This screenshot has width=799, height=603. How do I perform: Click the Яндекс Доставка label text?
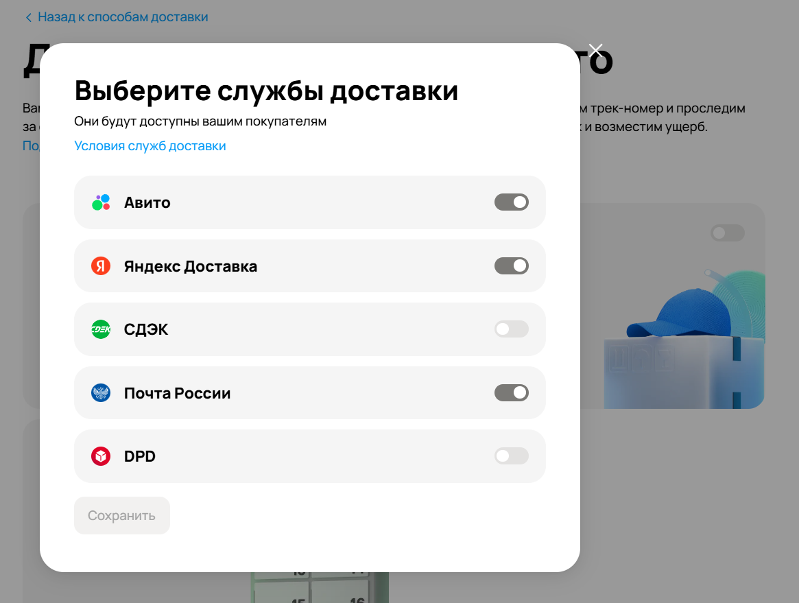click(x=191, y=266)
